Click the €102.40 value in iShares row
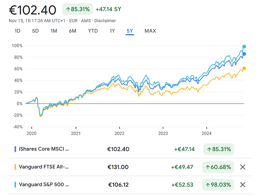The height and width of the screenshot is (196, 258). [118, 149]
